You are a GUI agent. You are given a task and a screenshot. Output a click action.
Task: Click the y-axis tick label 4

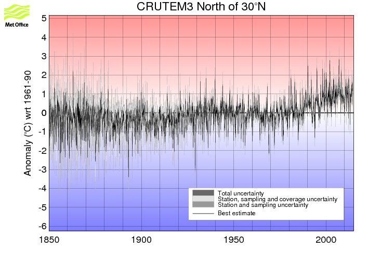click(44, 37)
